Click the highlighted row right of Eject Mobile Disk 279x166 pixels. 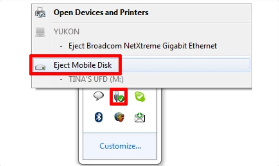tap(186, 65)
